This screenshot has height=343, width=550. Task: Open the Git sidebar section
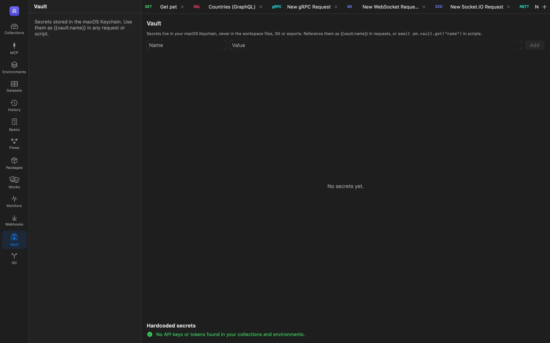[14, 259]
